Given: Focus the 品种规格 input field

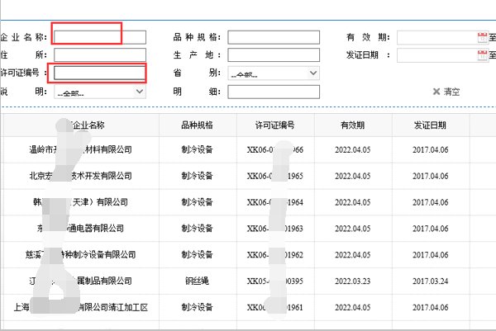Looking at the screenshot, I should click(274, 37).
